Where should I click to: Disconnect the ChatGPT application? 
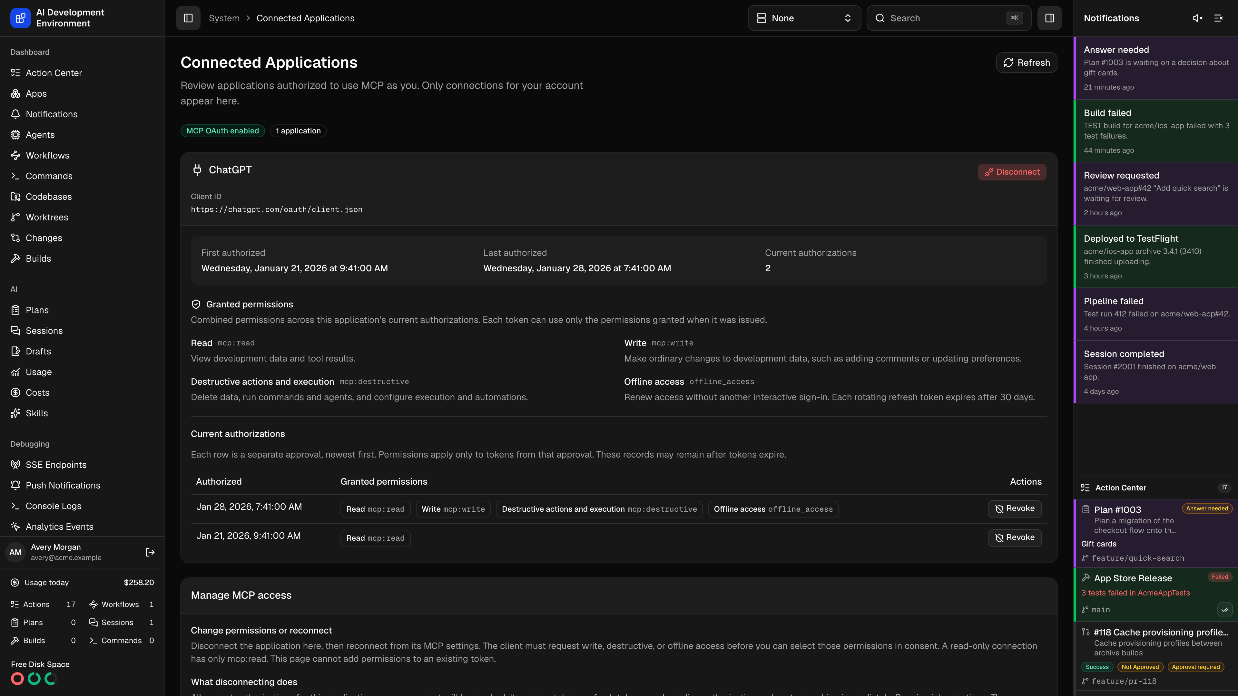point(1012,172)
